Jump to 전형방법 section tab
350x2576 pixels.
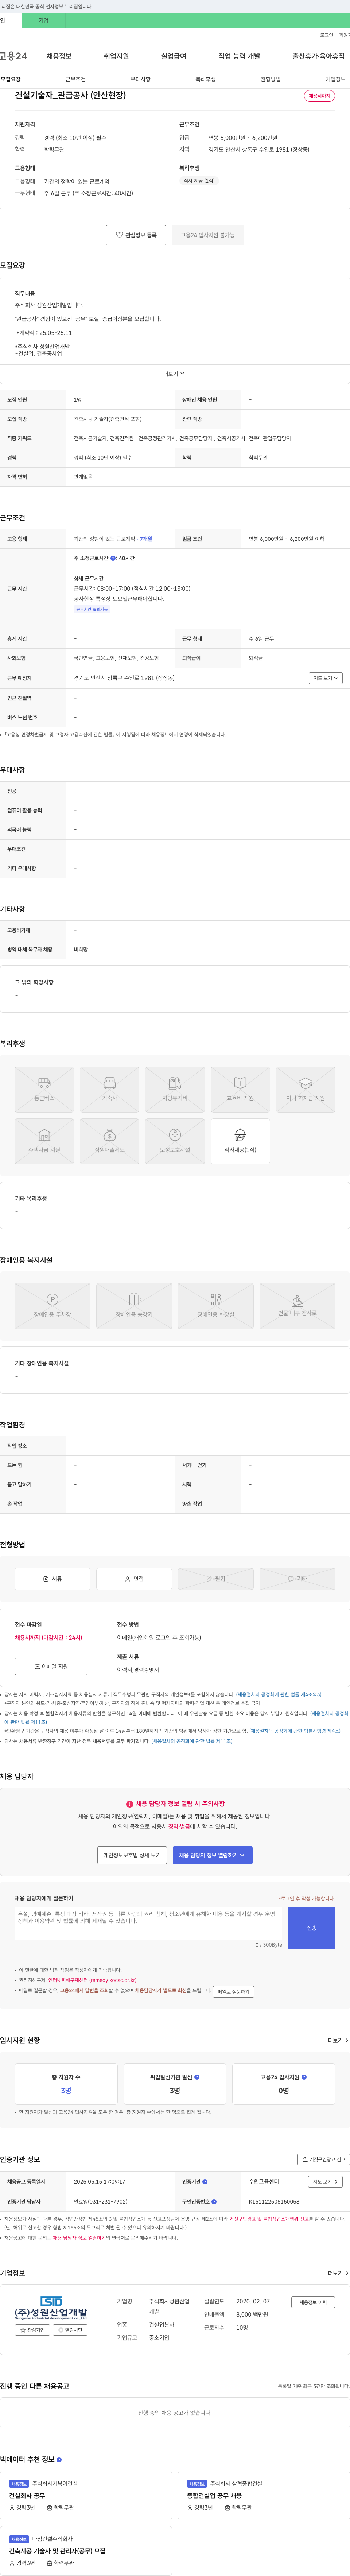click(x=270, y=79)
